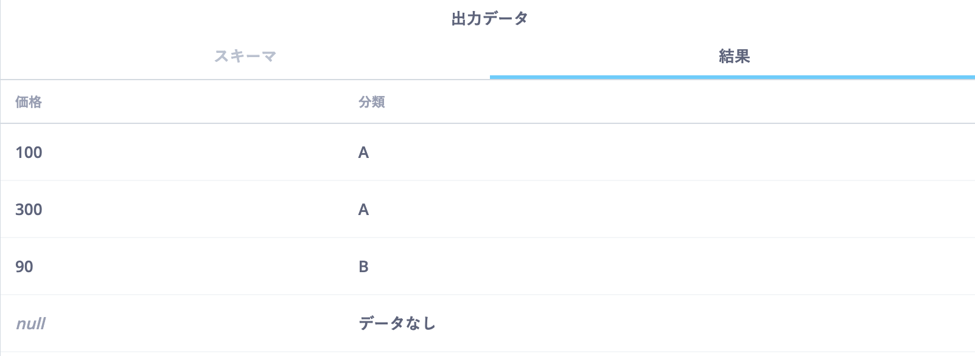Click empty space right of B in 90 row

(x=669, y=267)
